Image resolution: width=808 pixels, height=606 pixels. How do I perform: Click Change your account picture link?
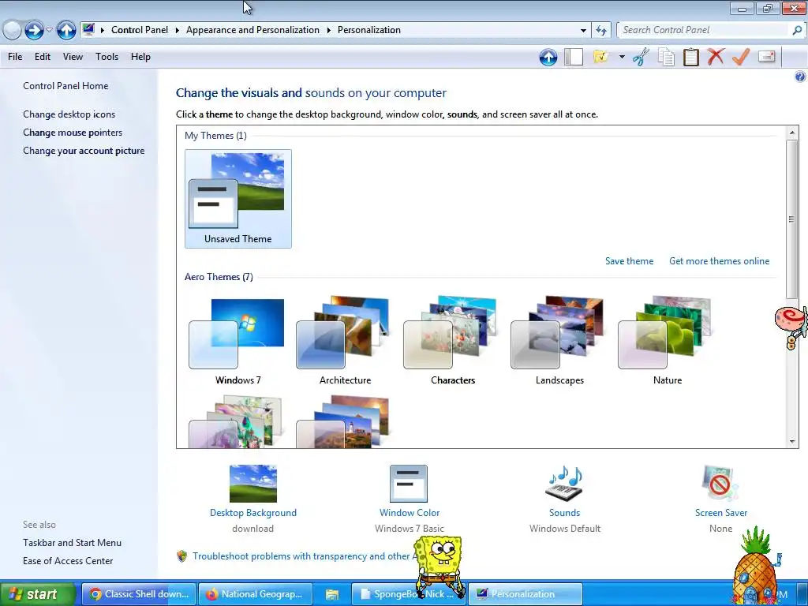(84, 151)
